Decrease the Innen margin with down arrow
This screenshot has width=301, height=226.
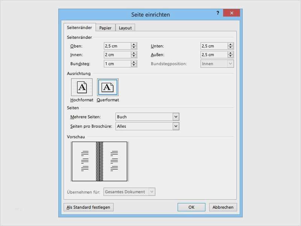coord(134,56)
